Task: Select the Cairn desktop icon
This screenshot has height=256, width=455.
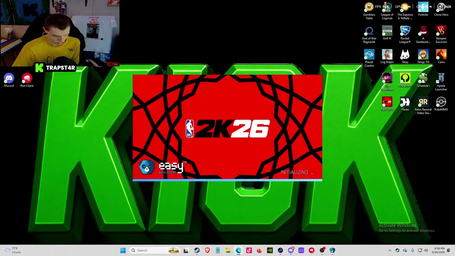Action: (441, 57)
